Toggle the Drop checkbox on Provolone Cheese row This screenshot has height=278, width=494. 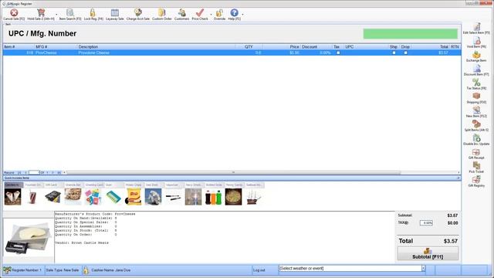(x=406, y=53)
